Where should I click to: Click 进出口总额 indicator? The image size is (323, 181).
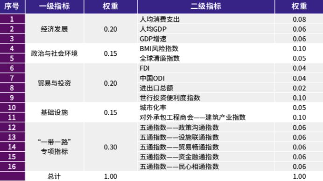point(156,88)
